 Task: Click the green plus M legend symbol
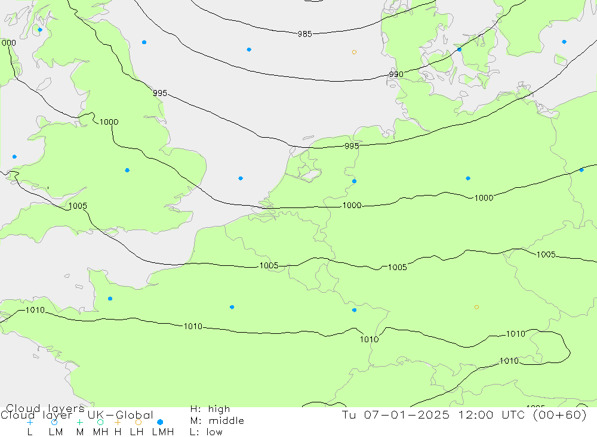tap(79, 422)
